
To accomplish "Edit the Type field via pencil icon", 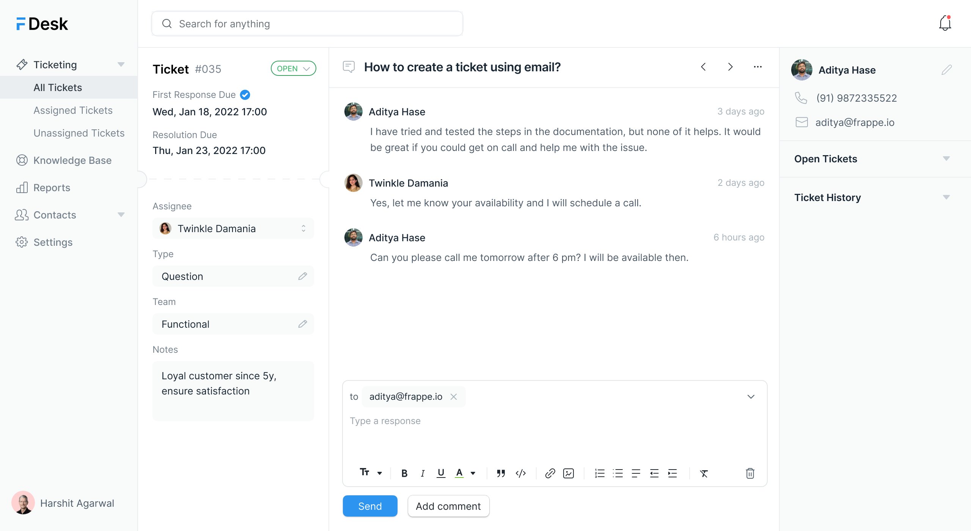I will [303, 276].
